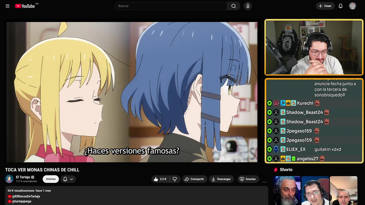Start voice search with microphone

[248, 6]
